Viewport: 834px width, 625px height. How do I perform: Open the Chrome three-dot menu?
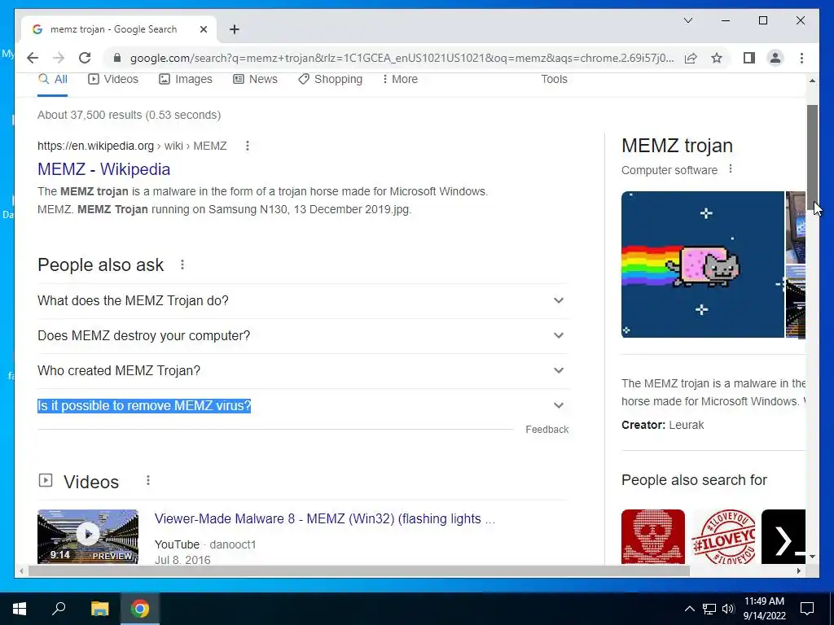click(801, 58)
